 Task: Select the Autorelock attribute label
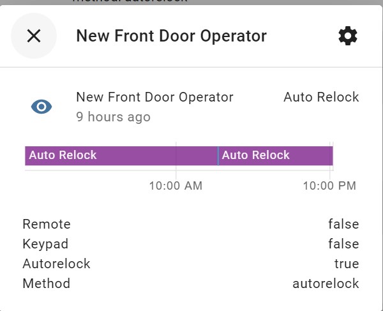coord(56,264)
